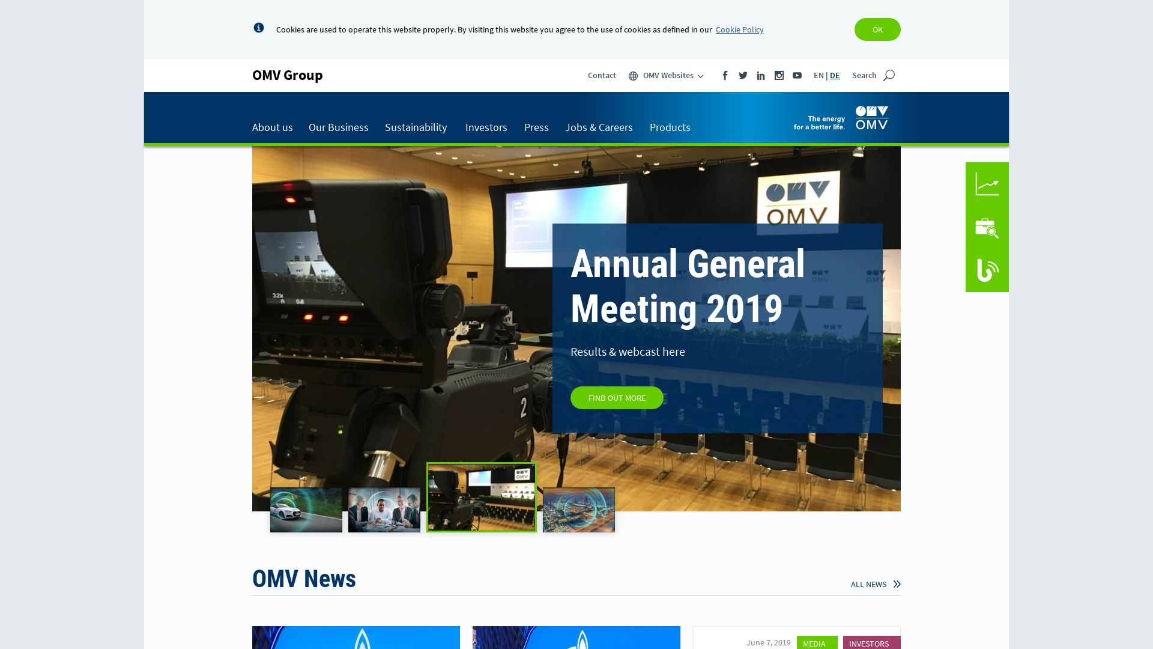
Task: Click the FIND OUT MORE button
Action: 617,398
